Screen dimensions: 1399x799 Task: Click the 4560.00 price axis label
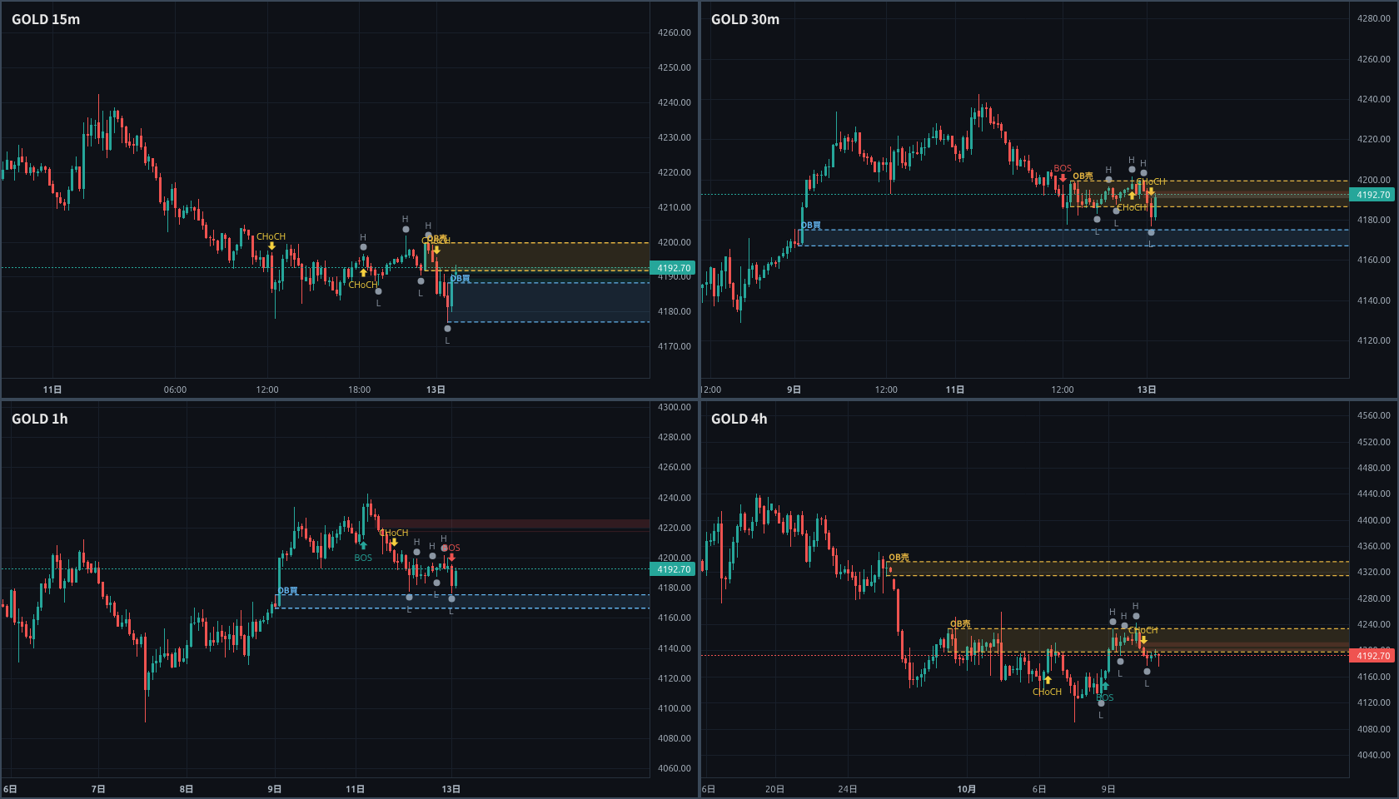(1374, 415)
